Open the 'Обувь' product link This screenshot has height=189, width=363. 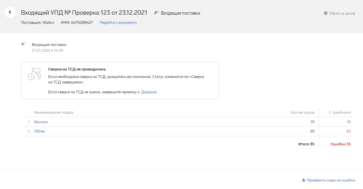point(40,131)
